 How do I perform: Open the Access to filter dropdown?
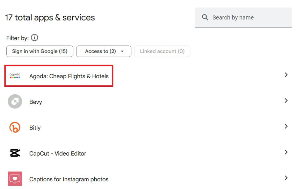click(x=104, y=51)
